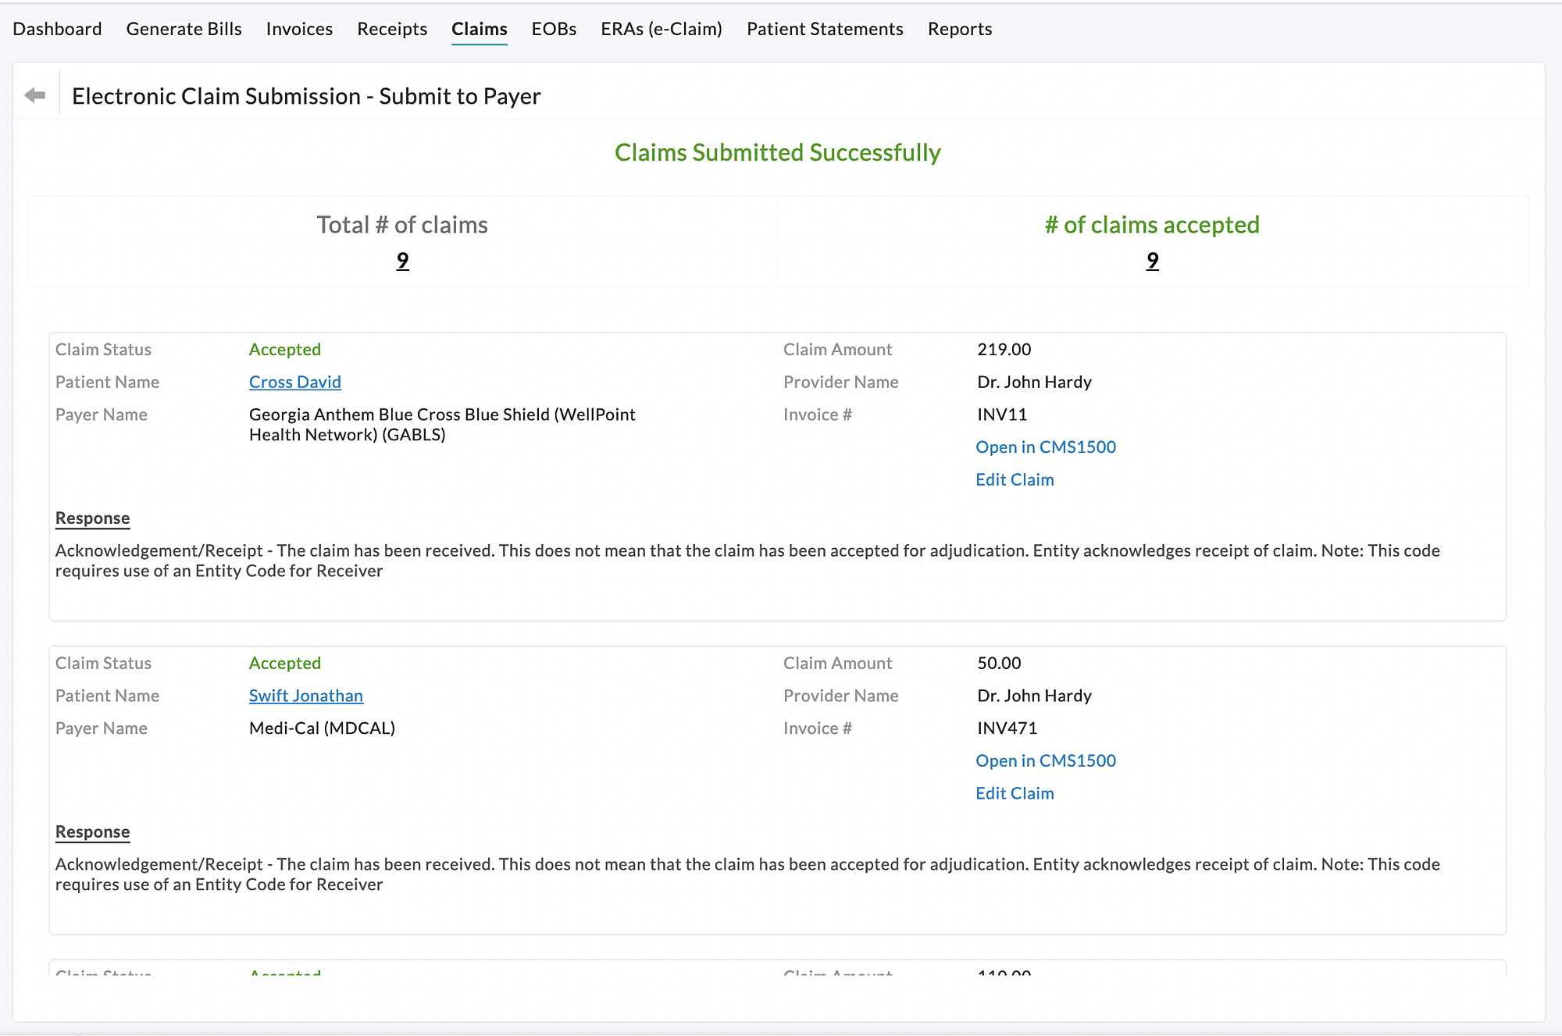The height and width of the screenshot is (1036, 1562).
Task: Open the Dashboard tab
Action: 57,29
